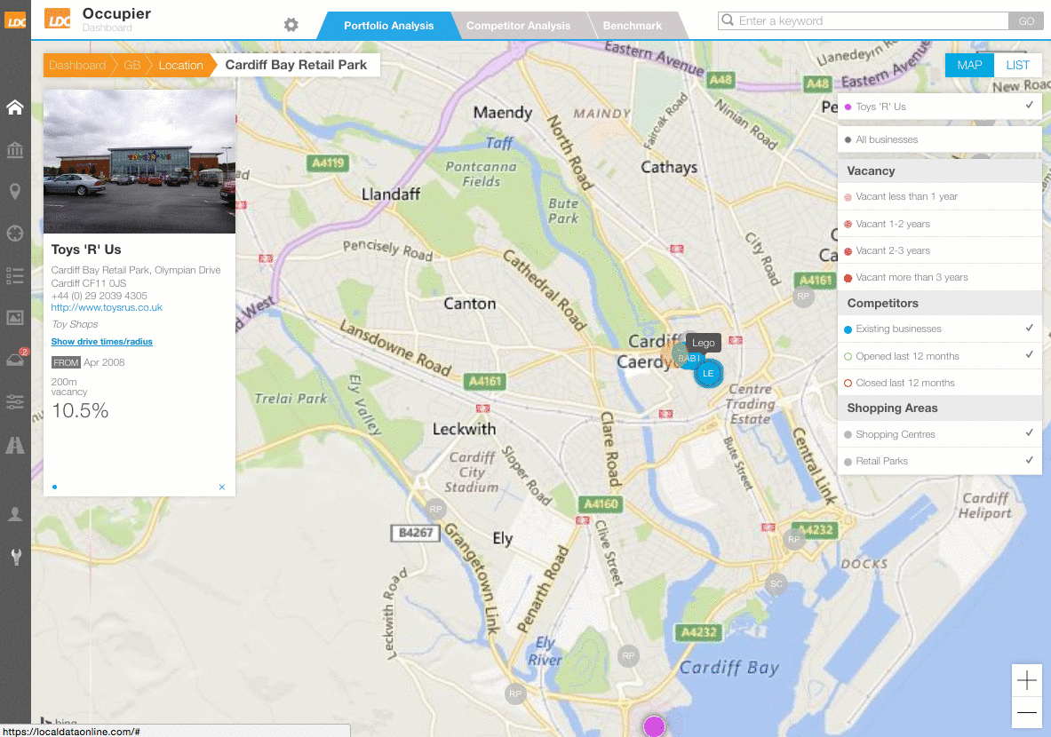1051x737 pixels.
Task: Click the Location breadcrumb
Action: click(181, 65)
